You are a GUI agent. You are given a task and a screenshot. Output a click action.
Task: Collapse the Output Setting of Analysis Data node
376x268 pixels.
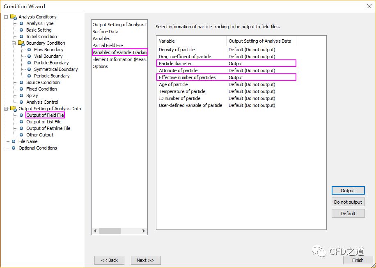[x=6, y=109]
